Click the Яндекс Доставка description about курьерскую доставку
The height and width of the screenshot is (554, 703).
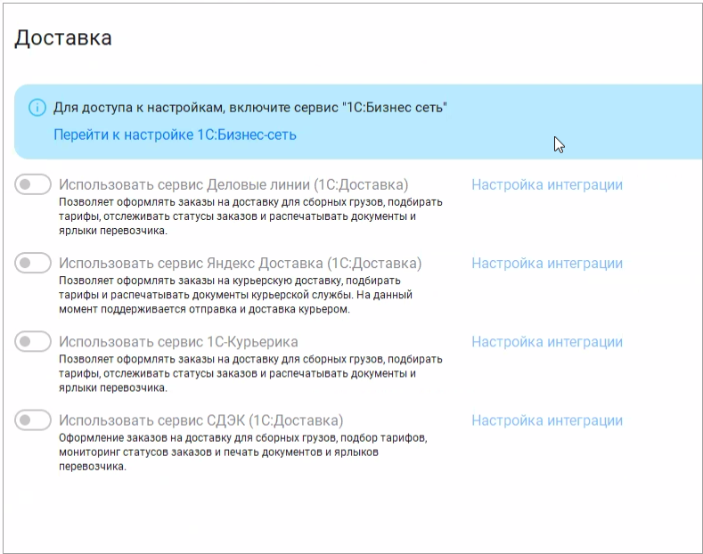(235, 295)
